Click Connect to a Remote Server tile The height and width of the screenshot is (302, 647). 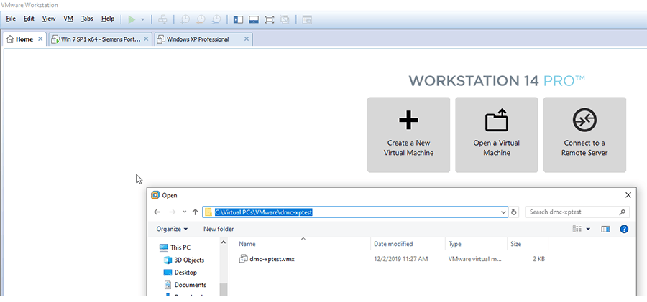click(584, 135)
